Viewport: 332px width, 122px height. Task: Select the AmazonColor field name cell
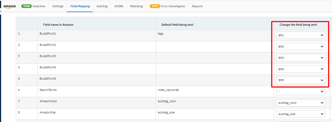97,103
